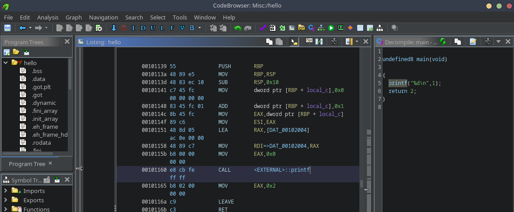Image resolution: width=514 pixels, height=212 pixels.
Task: Open the Data Type Manager DT icon
Action: click(302, 28)
